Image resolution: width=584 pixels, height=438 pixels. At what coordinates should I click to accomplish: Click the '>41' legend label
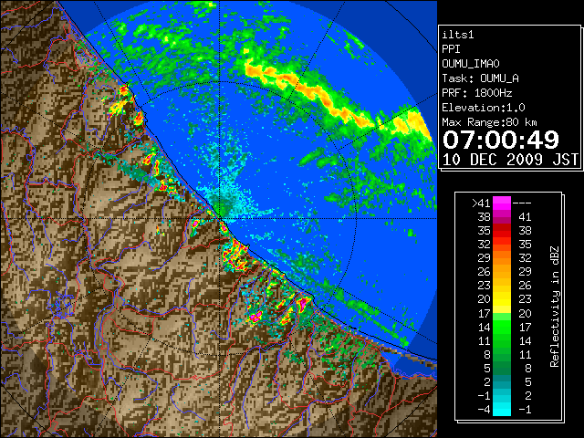click(481, 203)
